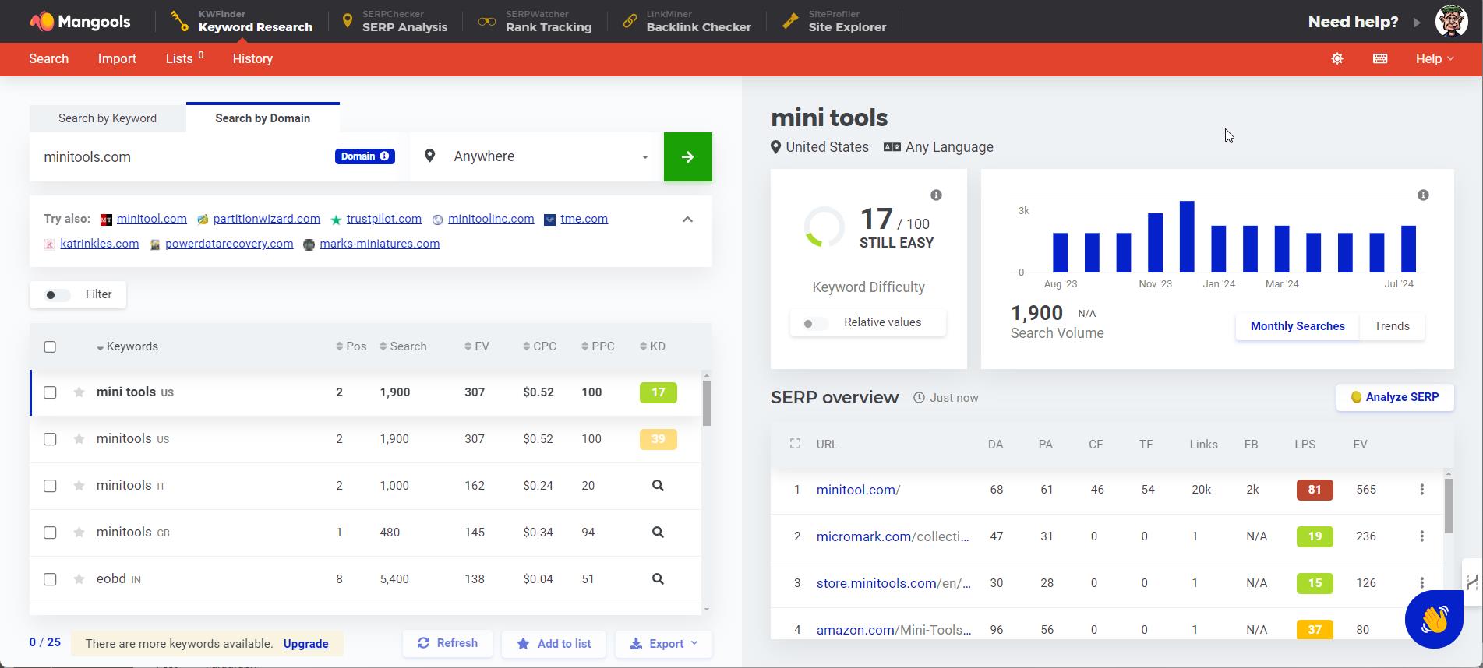The image size is (1483, 668).
Task: Switch chart to Trends tab
Action: coord(1391,326)
